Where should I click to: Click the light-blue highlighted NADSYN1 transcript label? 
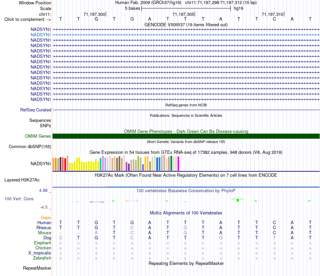(x=41, y=35)
